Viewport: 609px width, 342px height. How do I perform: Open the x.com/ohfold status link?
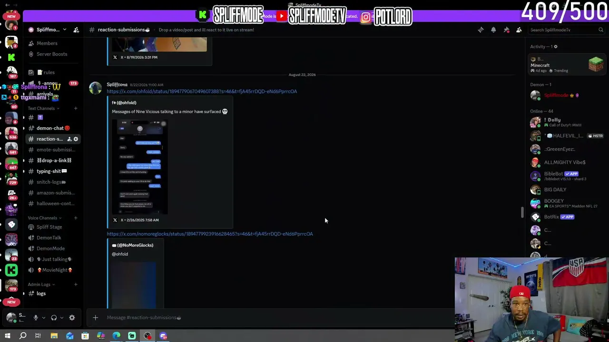point(202,92)
